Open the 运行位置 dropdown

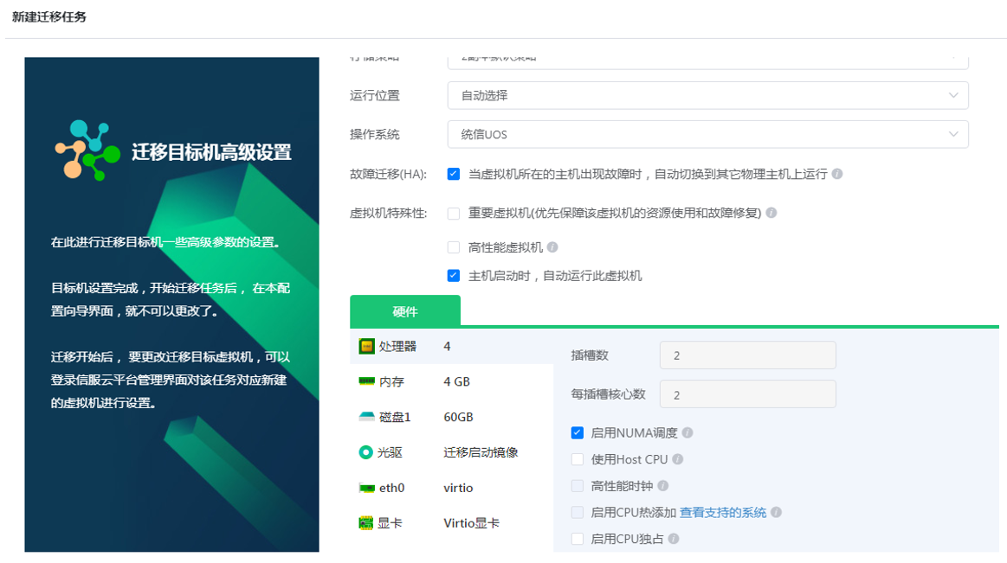pyautogui.click(x=707, y=95)
